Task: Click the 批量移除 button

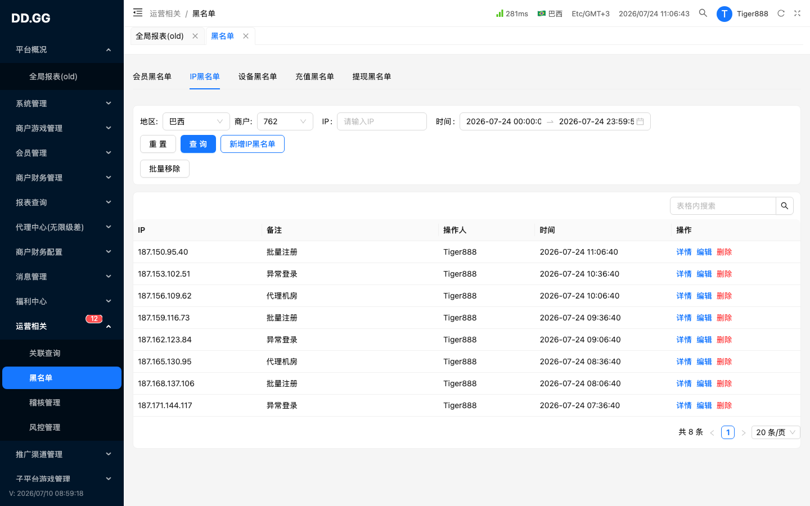Action: tap(165, 169)
